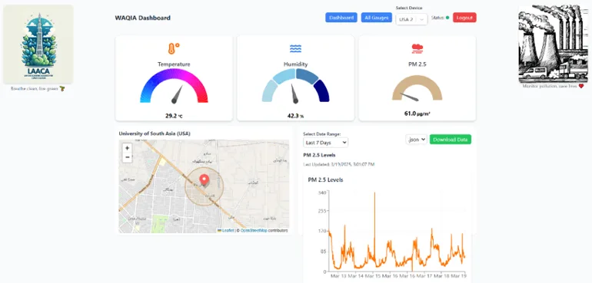Click the Temperature card label
This screenshot has width=592, height=283.
174,64
